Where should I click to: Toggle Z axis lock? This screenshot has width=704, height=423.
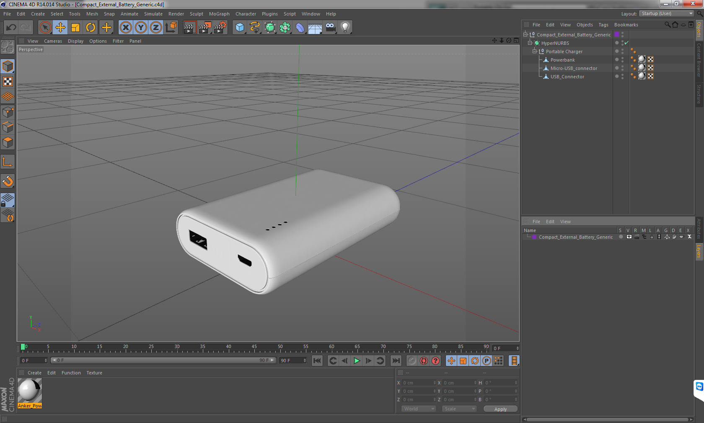(x=156, y=28)
